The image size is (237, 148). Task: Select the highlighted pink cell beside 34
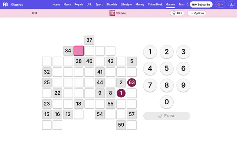pyautogui.click(x=79, y=51)
